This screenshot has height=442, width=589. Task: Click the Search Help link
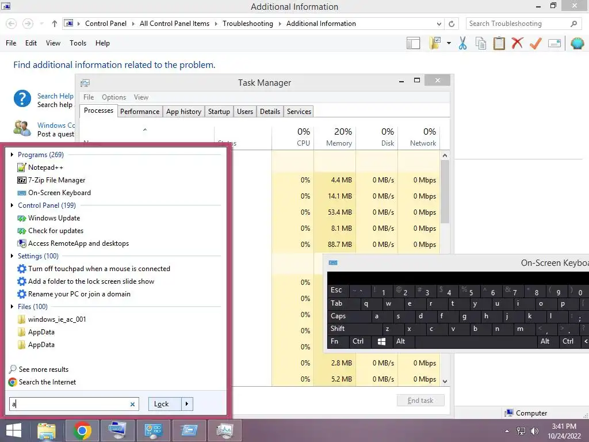pos(55,96)
